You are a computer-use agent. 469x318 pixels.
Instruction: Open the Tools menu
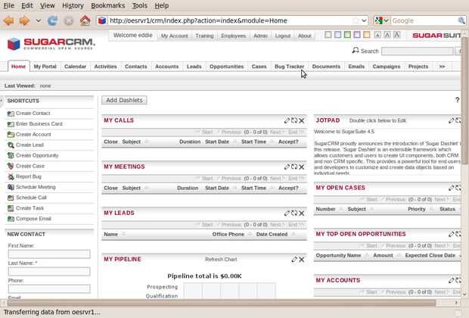coord(140,6)
